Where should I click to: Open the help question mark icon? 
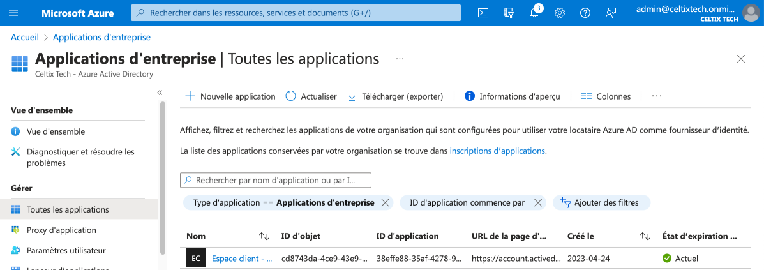[585, 13]
